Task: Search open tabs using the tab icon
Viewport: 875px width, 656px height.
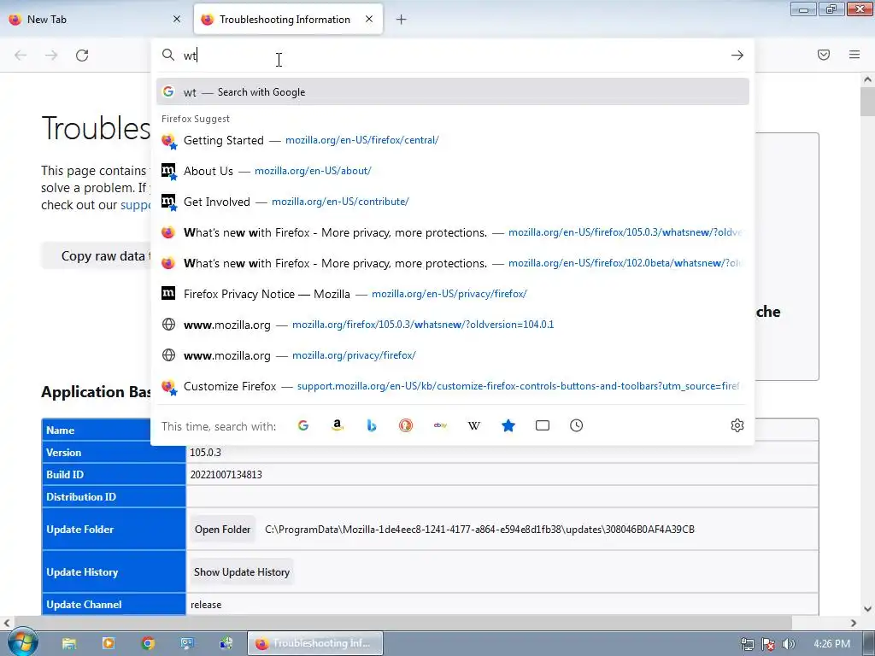Action: coord(543,425)
